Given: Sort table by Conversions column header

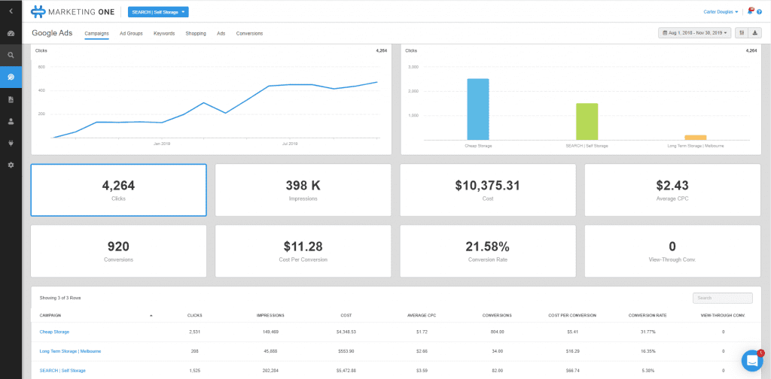Looking at the screenshot, I should (x=497, y=315).
